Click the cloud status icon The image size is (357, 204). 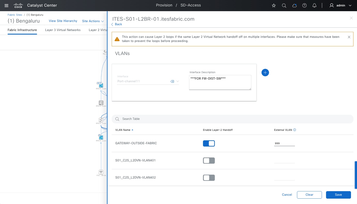point(294,5)
